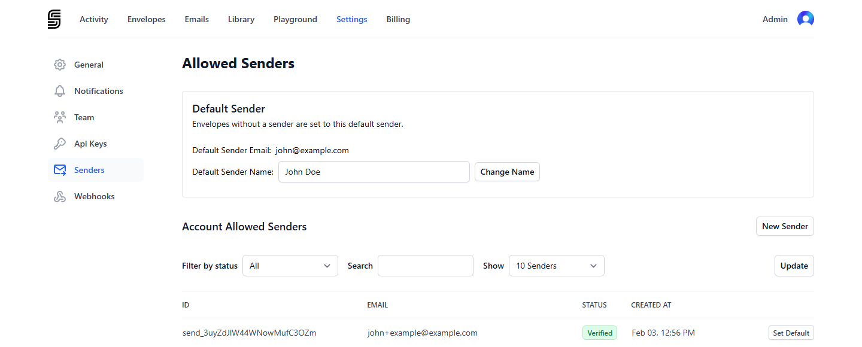
Task: Switch to the Activity tab
Action: tap(94, 19)
